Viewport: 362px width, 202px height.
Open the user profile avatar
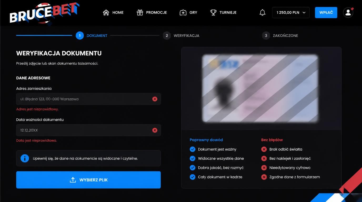point(348,12)
